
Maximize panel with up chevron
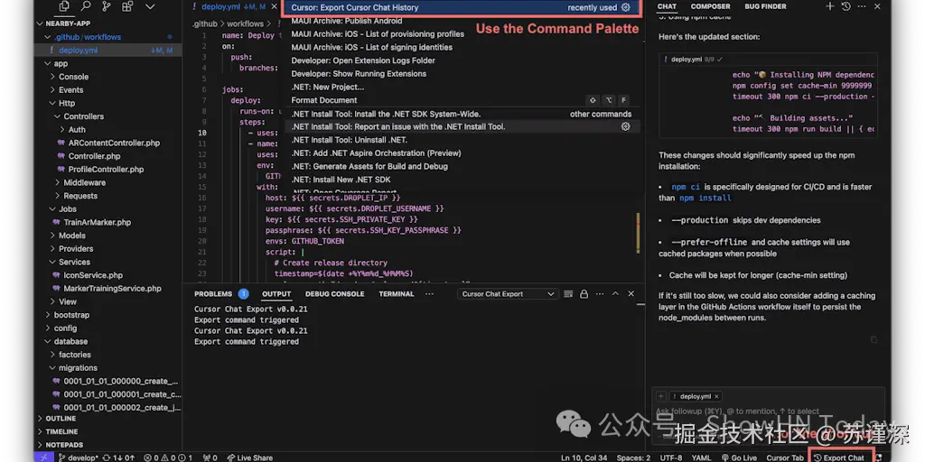pyautogui.click(x=615, y=293)
